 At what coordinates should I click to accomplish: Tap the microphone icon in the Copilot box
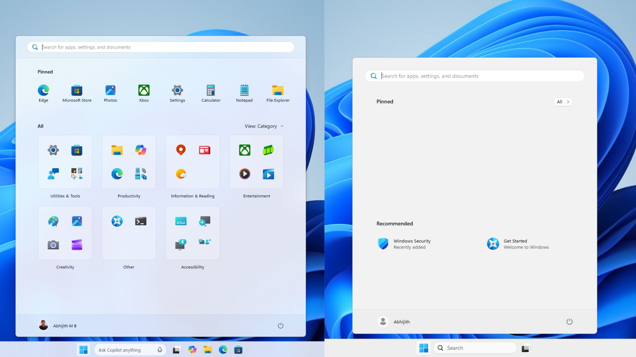[x=159, y=349]
